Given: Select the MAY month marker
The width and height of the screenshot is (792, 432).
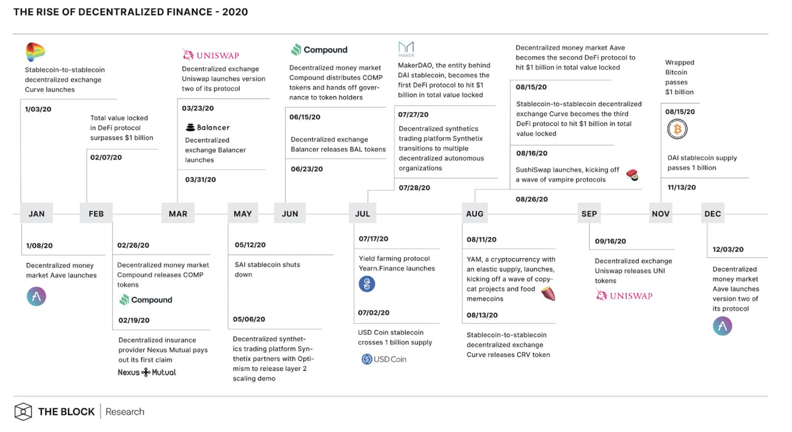Looking at the screenshot, I should tap(243, 214).
